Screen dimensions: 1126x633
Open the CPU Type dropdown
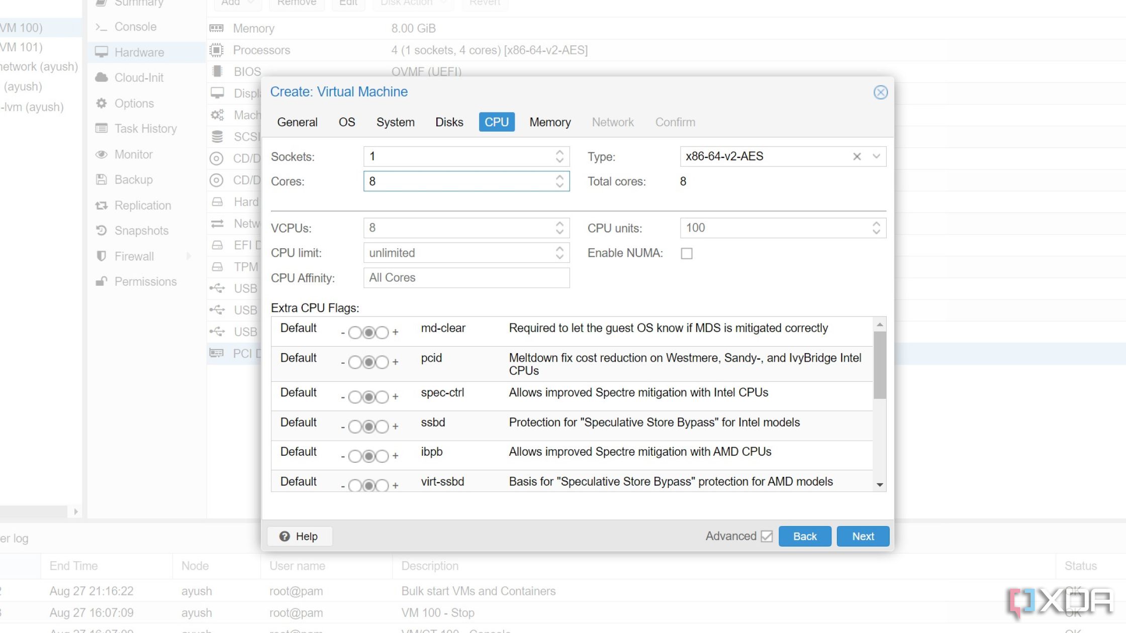click(877, 156)
